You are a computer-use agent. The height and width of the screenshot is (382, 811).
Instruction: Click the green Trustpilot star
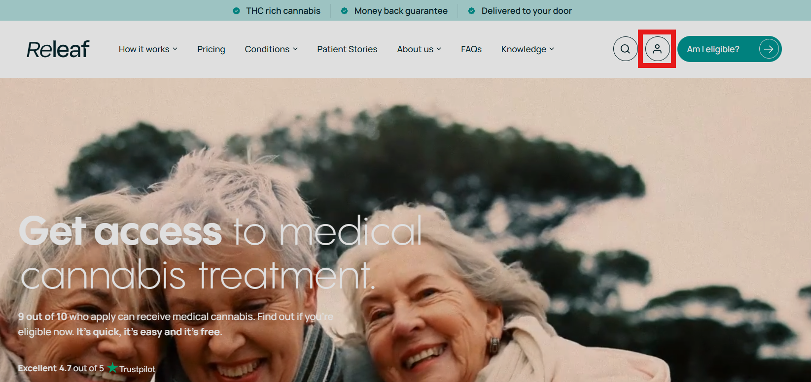pyautogui.click(x=113, y=368)
